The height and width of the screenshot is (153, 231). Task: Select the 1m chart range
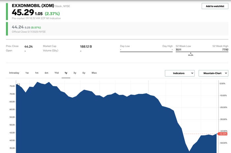[x=37, y=73]
